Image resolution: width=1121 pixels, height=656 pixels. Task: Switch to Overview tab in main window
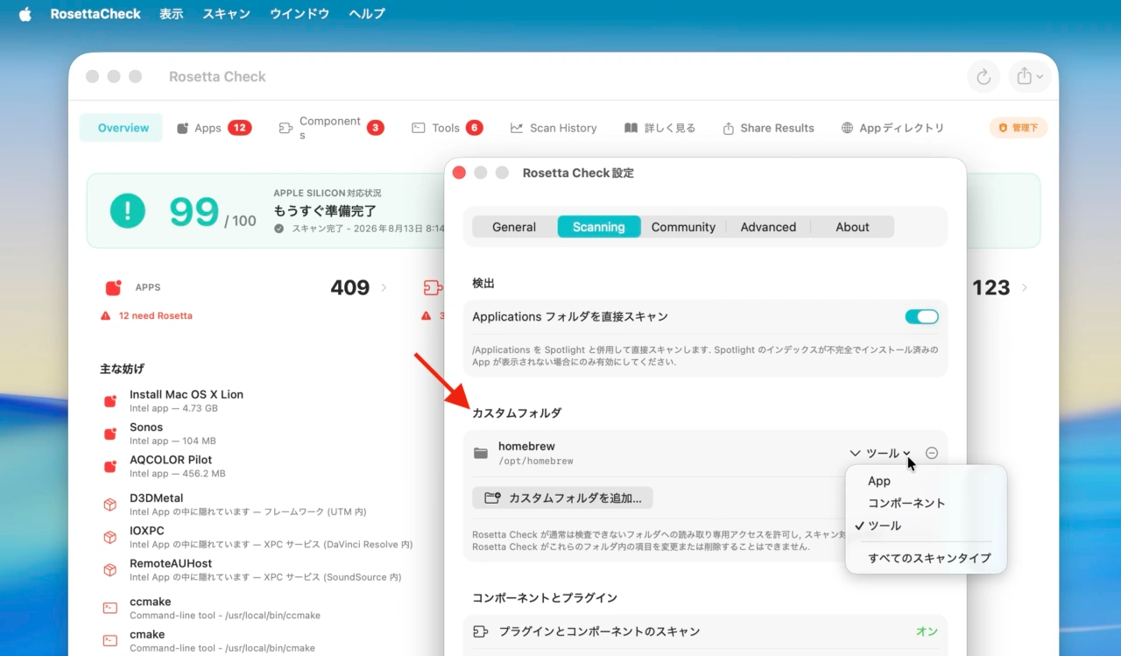pyautogui.click(x=123, y=128)
